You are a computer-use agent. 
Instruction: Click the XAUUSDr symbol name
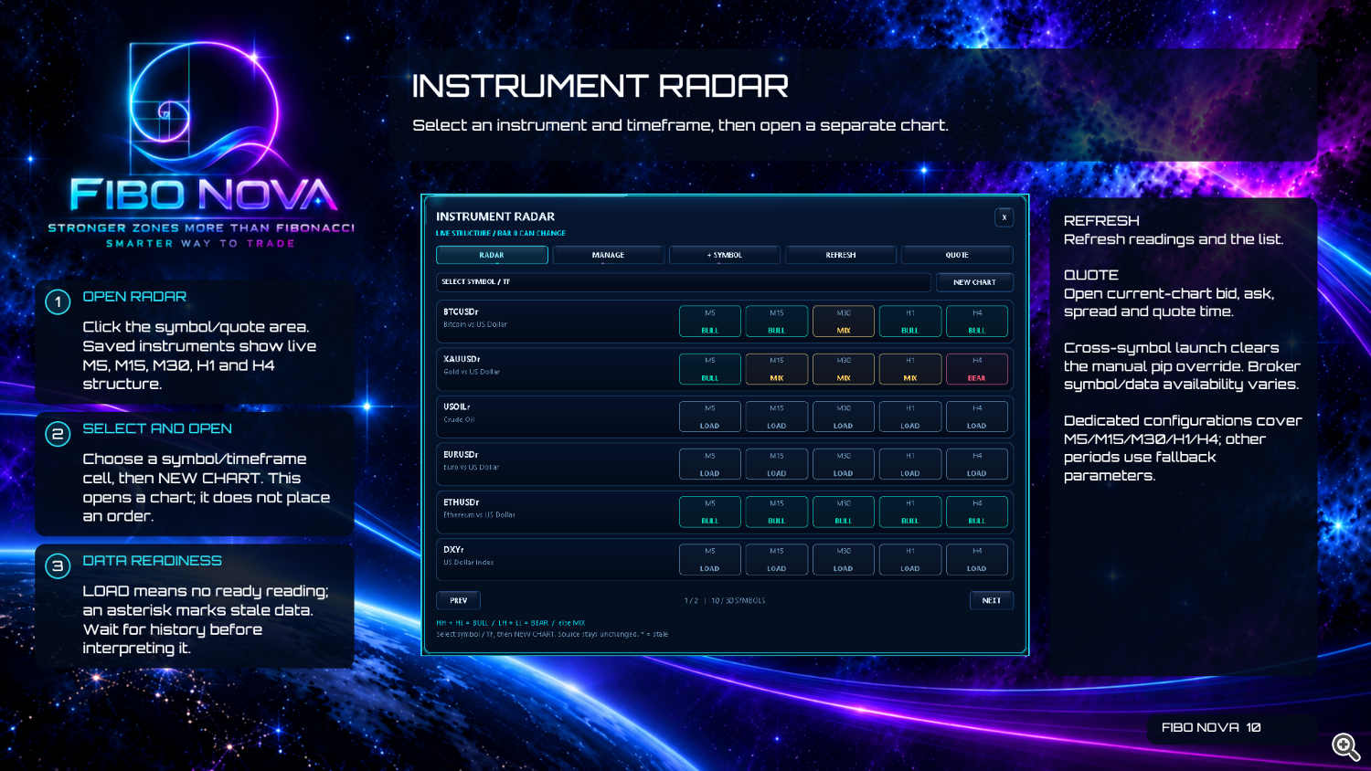pyautogui.click(x=462, y=359)
